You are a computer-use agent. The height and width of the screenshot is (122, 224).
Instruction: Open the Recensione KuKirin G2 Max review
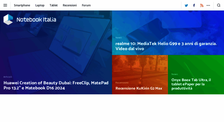pos(139,88)
